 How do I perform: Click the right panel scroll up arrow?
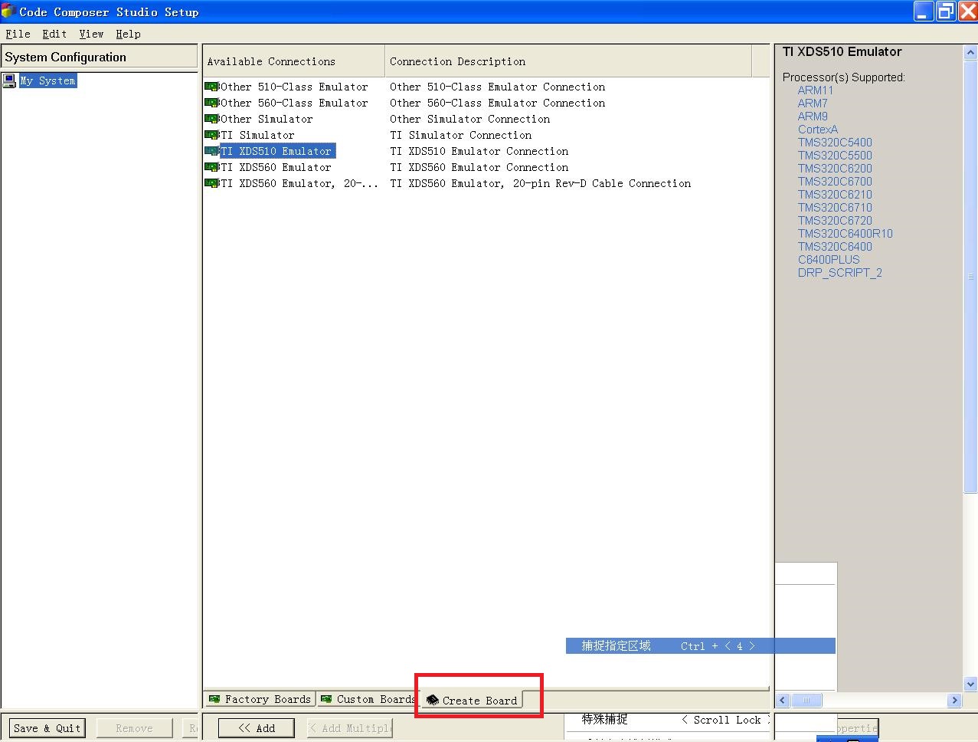click(970, 53)
